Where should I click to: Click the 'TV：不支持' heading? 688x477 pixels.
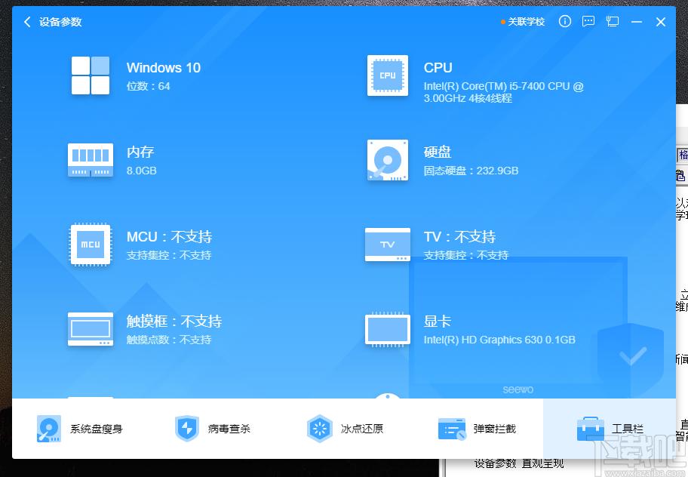click(x=459, y=237)
